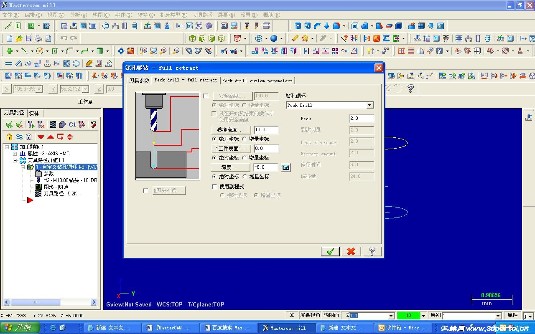The height and width of the screenshot is (334, 535).
Task: Switch to the 刀具参数 tab
Action: 139,80
